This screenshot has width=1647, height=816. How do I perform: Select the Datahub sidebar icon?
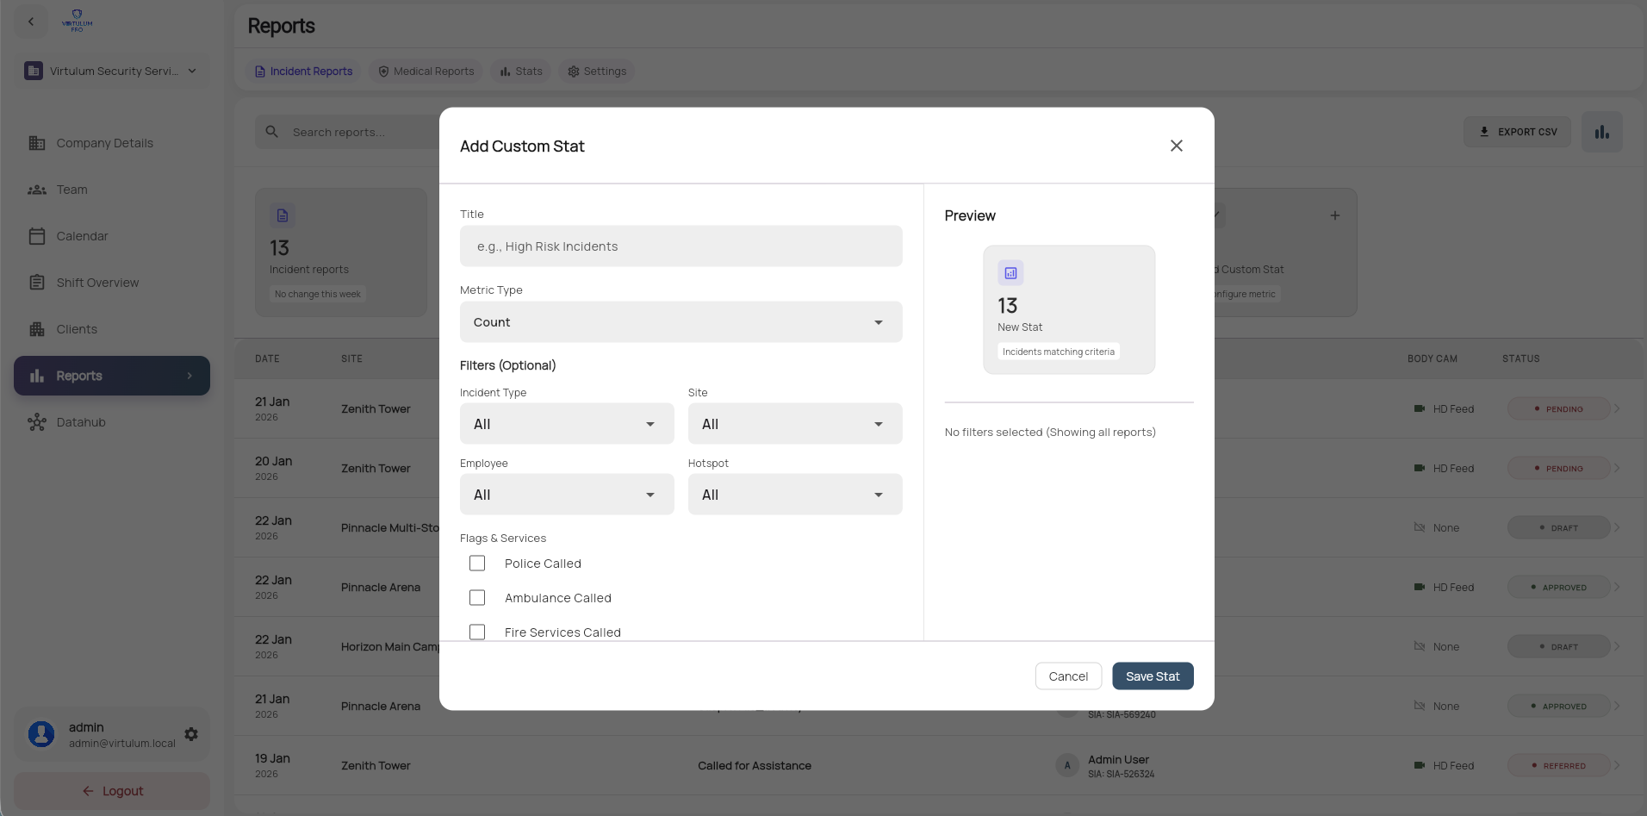click(79, 422)
